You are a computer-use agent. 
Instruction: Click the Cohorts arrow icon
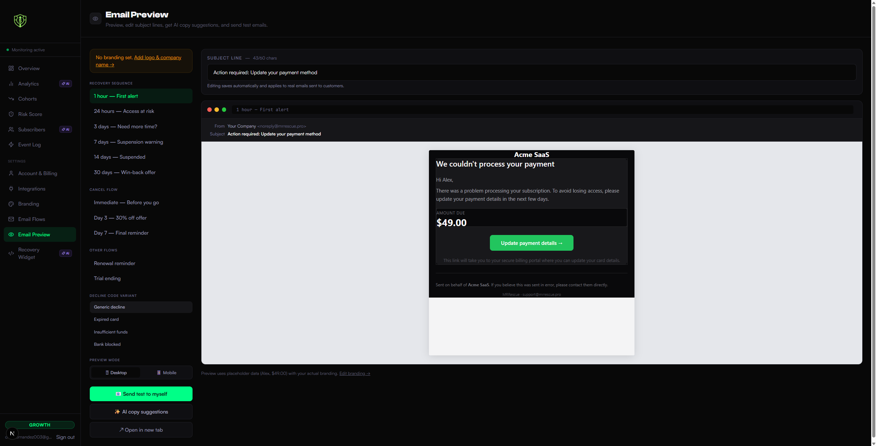(x=11, y=99)
